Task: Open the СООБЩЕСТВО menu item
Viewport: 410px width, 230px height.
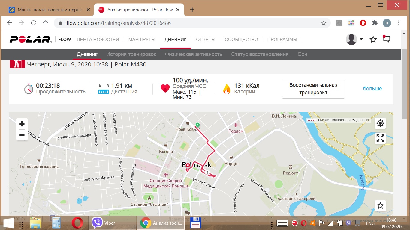Action: (x=241, y=39)
